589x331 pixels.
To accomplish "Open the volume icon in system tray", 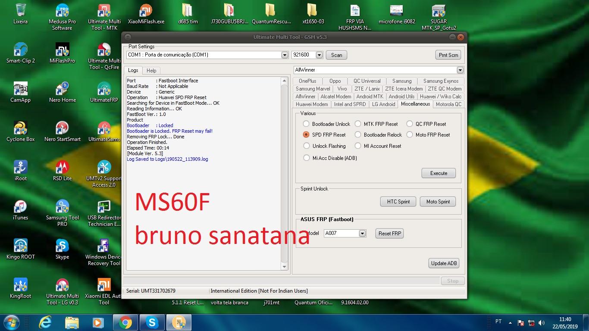I will pyautogui.click(x=542, y=323).
